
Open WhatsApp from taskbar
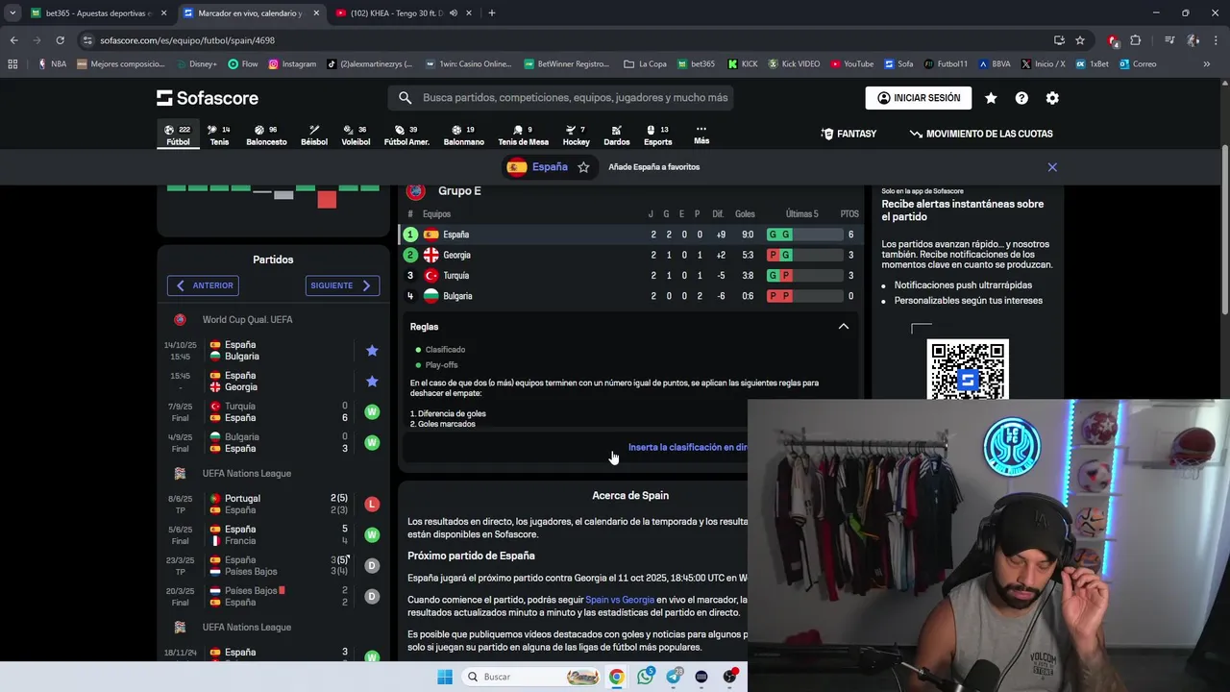coord(645,677)
